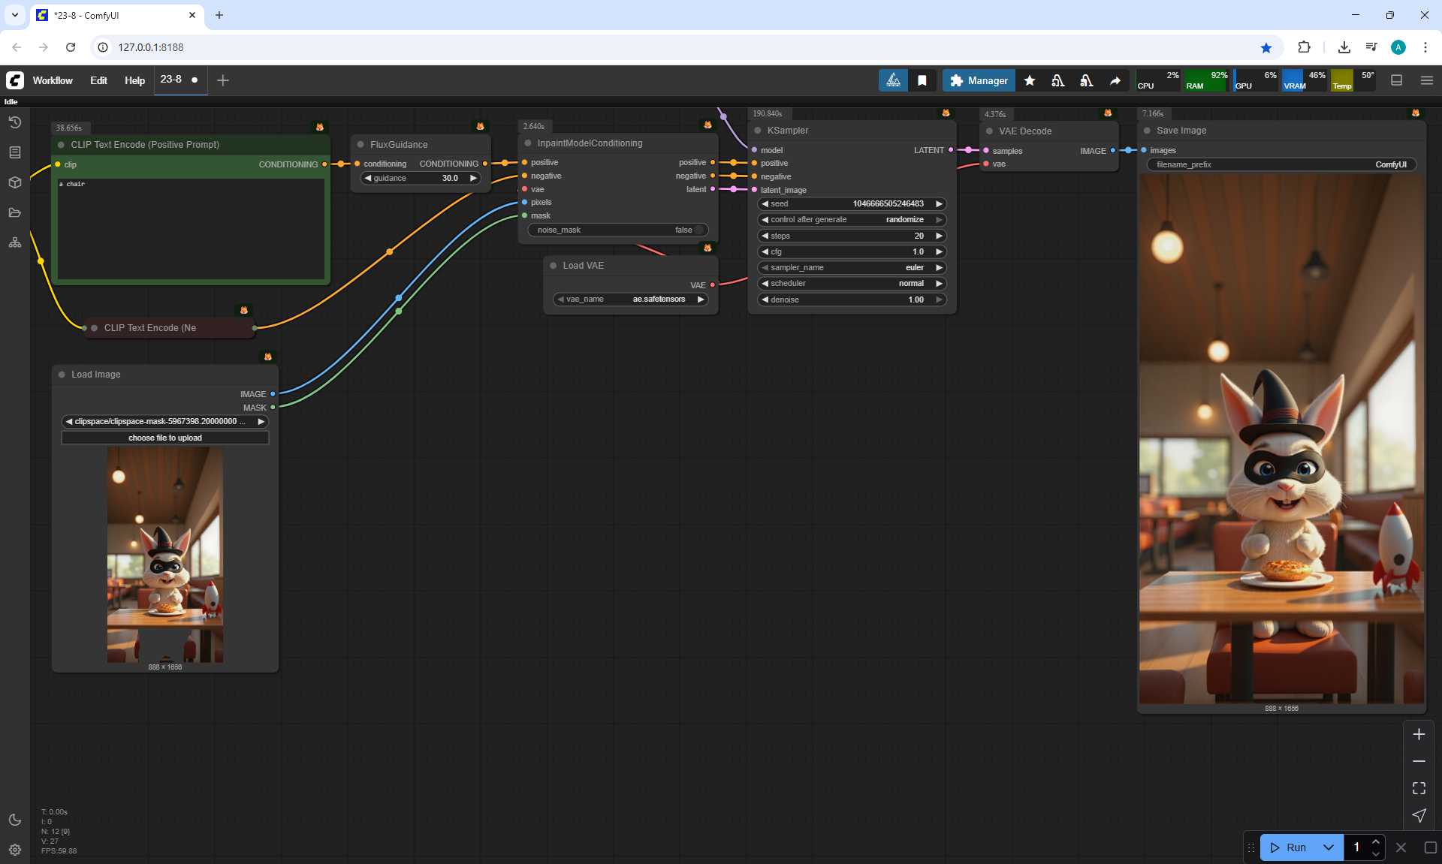Open the model library cube icon

pos(14,182)
